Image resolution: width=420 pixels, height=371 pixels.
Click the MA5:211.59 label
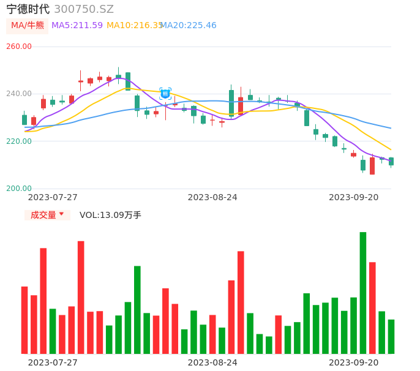click(x=77, y=26)
